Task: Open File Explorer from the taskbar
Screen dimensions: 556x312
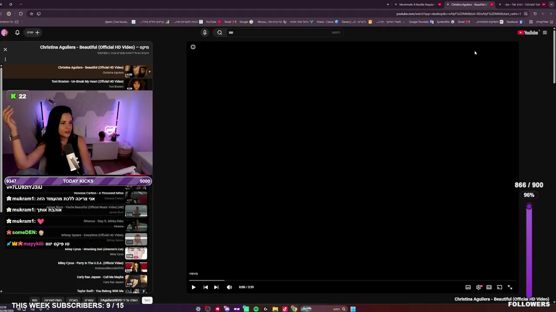Action: coord(275,309)
